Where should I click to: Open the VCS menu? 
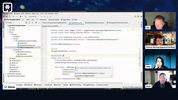click(46, 14)
